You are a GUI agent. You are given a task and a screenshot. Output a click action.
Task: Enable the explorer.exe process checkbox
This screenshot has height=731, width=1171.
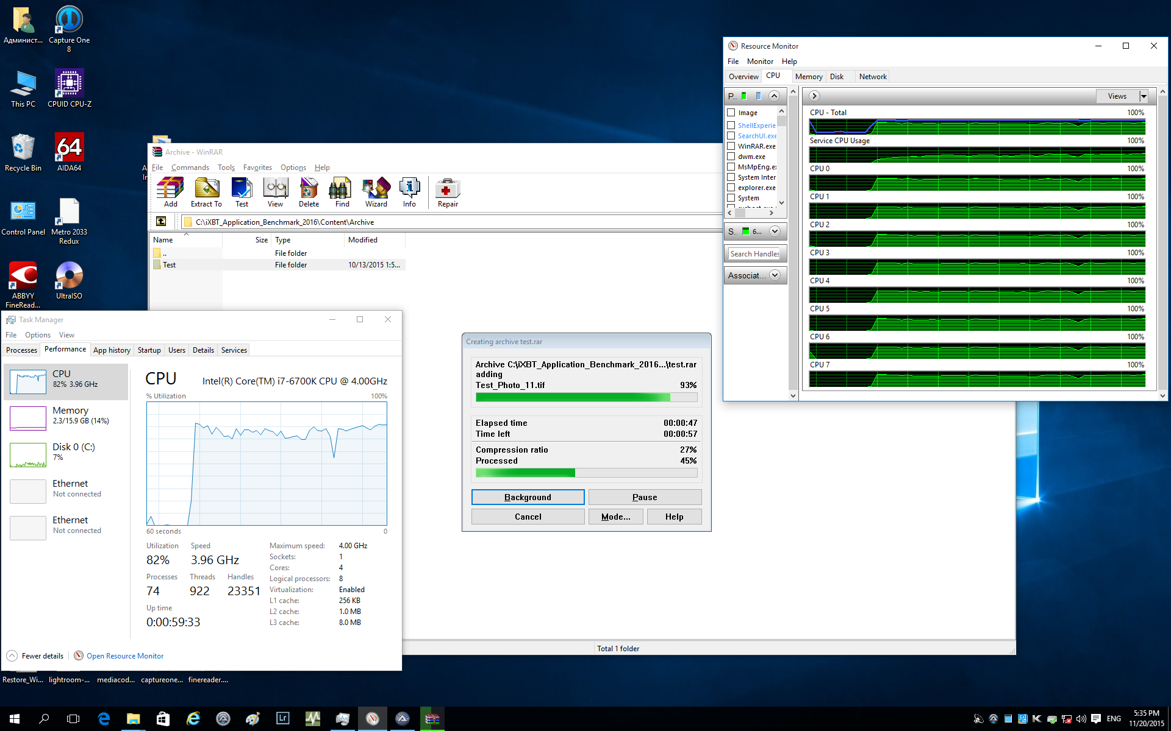(731, 188)
